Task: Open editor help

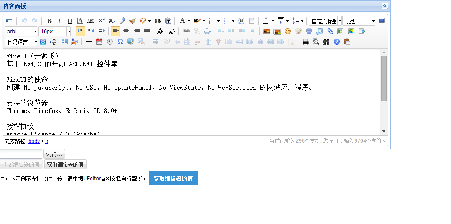Action: (337, 42)
